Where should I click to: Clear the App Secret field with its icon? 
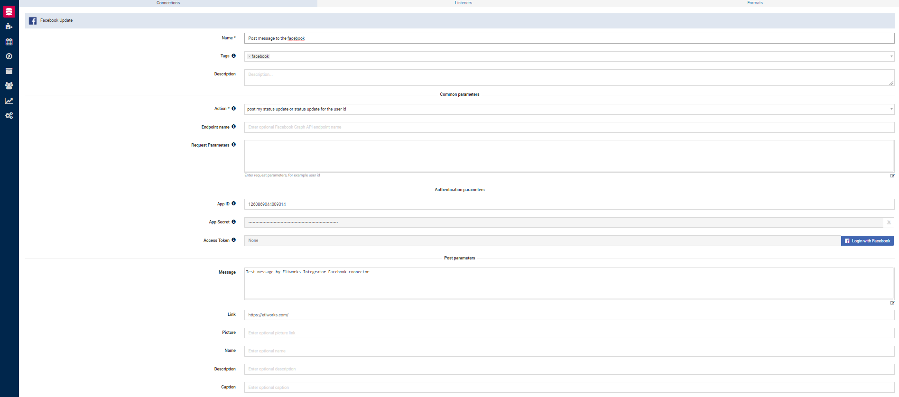click(x=889, y=222)
